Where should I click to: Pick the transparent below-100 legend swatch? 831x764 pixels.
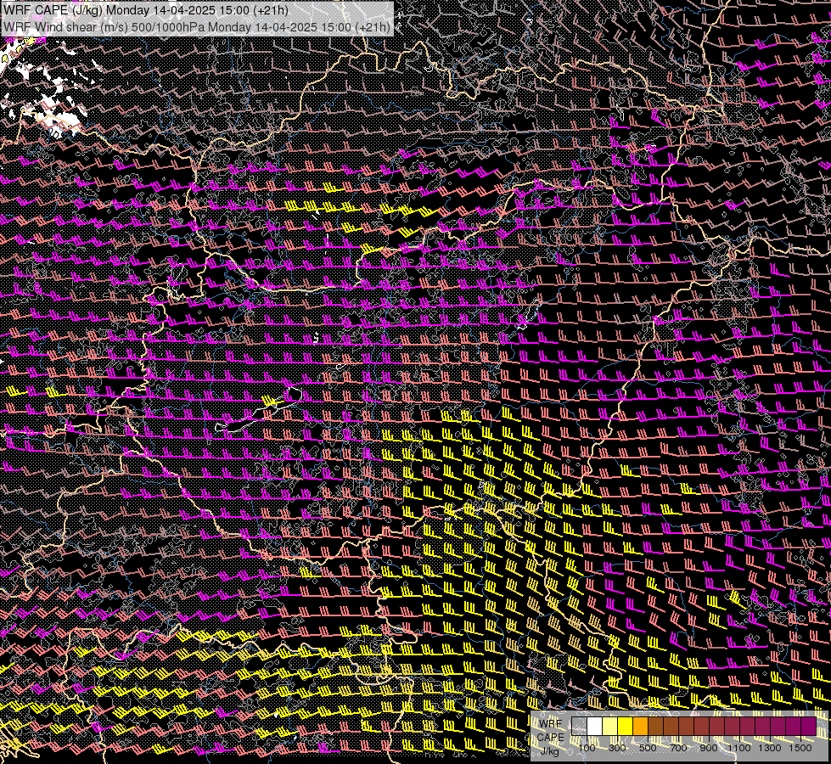(579, 727)
